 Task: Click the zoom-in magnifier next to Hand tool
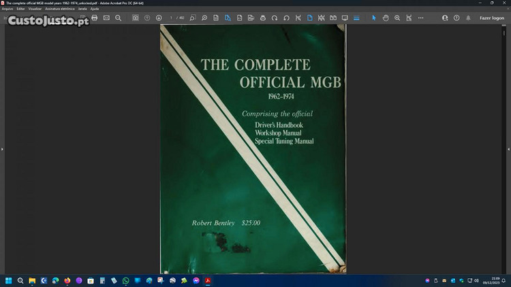pyautogui.click(x=397, y=18)
